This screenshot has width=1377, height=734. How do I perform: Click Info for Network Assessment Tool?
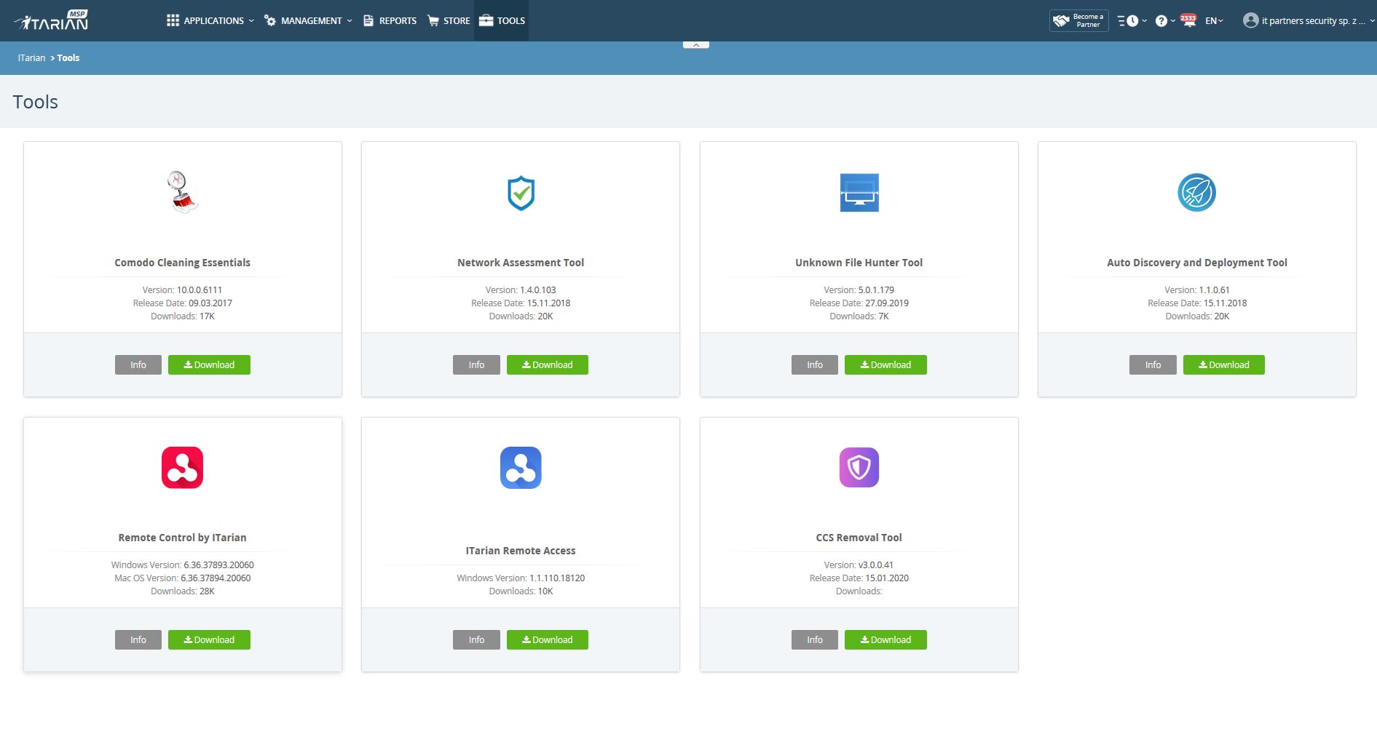tap(476, 364)
